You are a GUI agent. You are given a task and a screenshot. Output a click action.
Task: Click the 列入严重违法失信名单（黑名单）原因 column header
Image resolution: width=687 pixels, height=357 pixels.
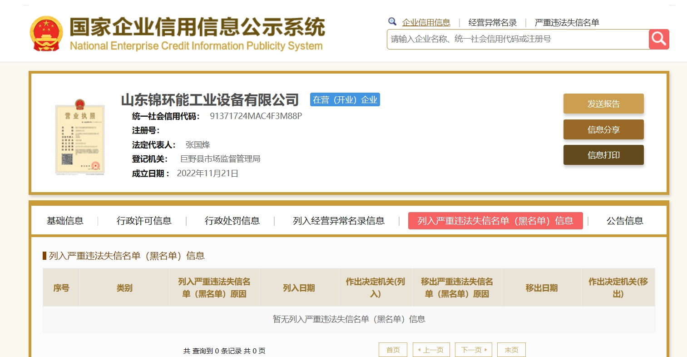(214, 288)
